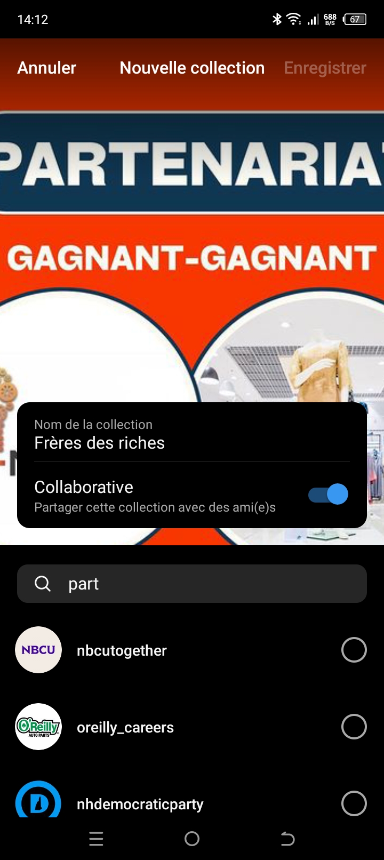Open the recent apps menu icon
The height and width of the screenshot is (860, 384).
96,839
